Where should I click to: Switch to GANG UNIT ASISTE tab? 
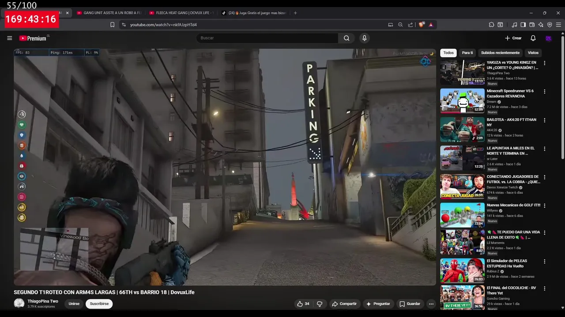(109, 13)
